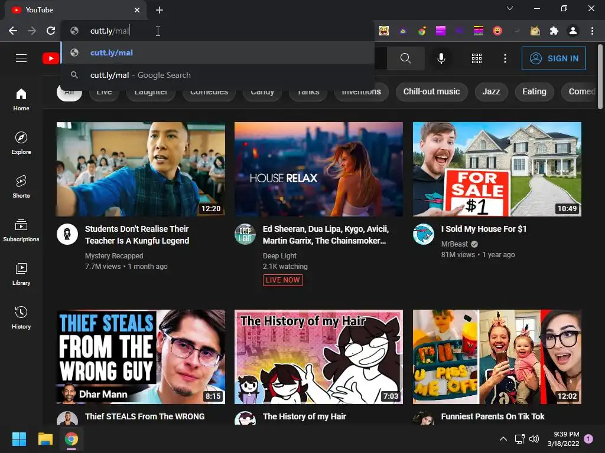
Task: Select the cutt.ly/mal URL suggestion
Action: pos(217,52)
